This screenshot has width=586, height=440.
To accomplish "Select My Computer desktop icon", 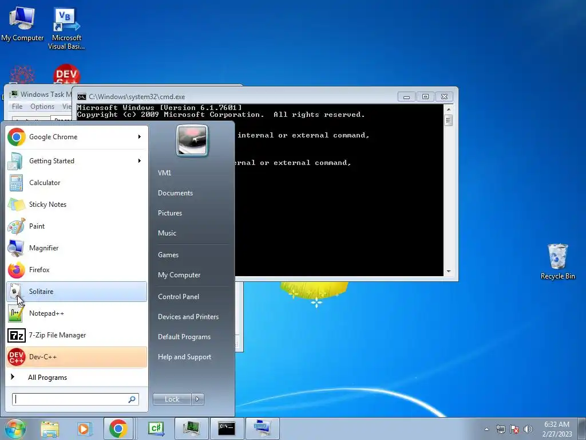I will [22, 24].
